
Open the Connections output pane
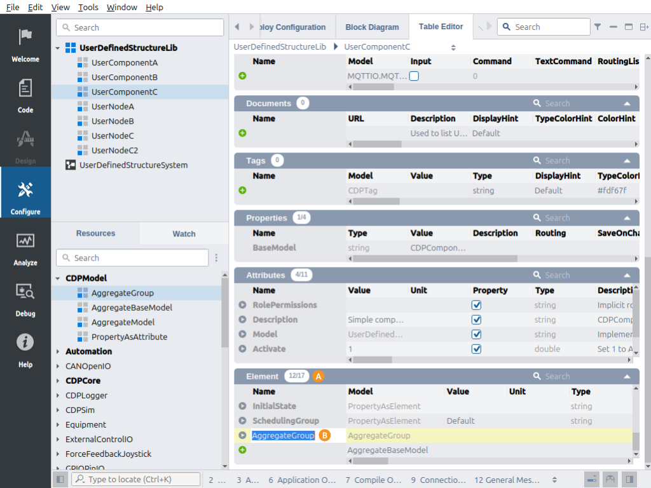(x=439, y=480)
